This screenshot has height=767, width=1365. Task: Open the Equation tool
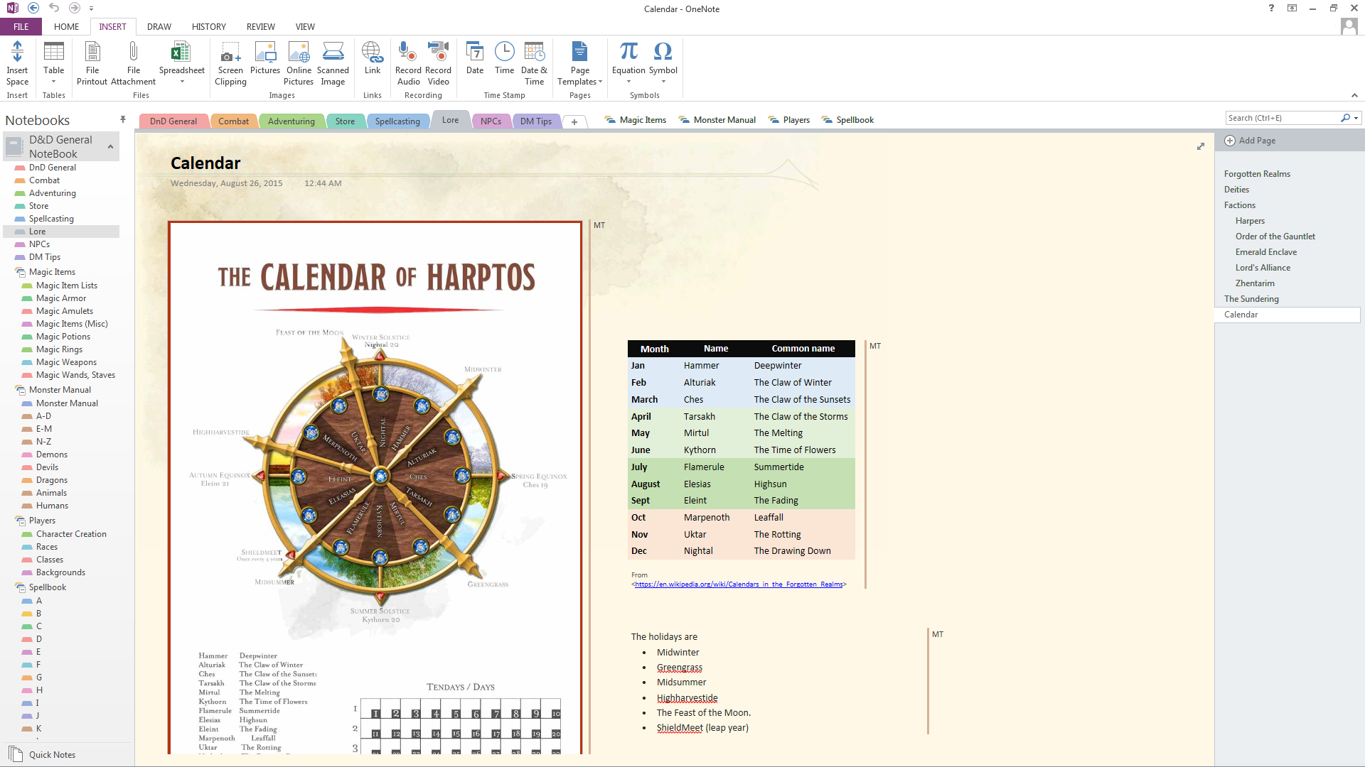(628, 62)
